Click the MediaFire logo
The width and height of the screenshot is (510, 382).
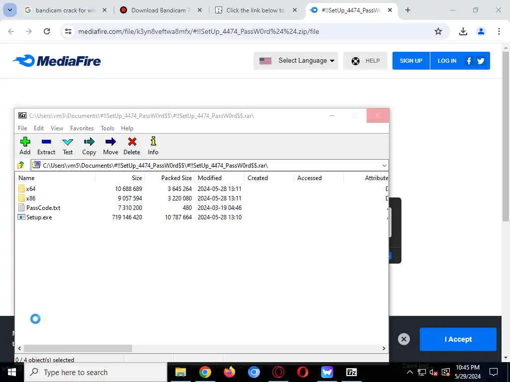57,61
